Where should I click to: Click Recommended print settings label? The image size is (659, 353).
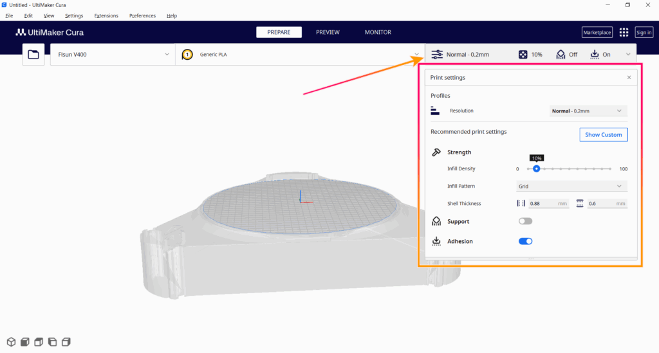point(469,131)
